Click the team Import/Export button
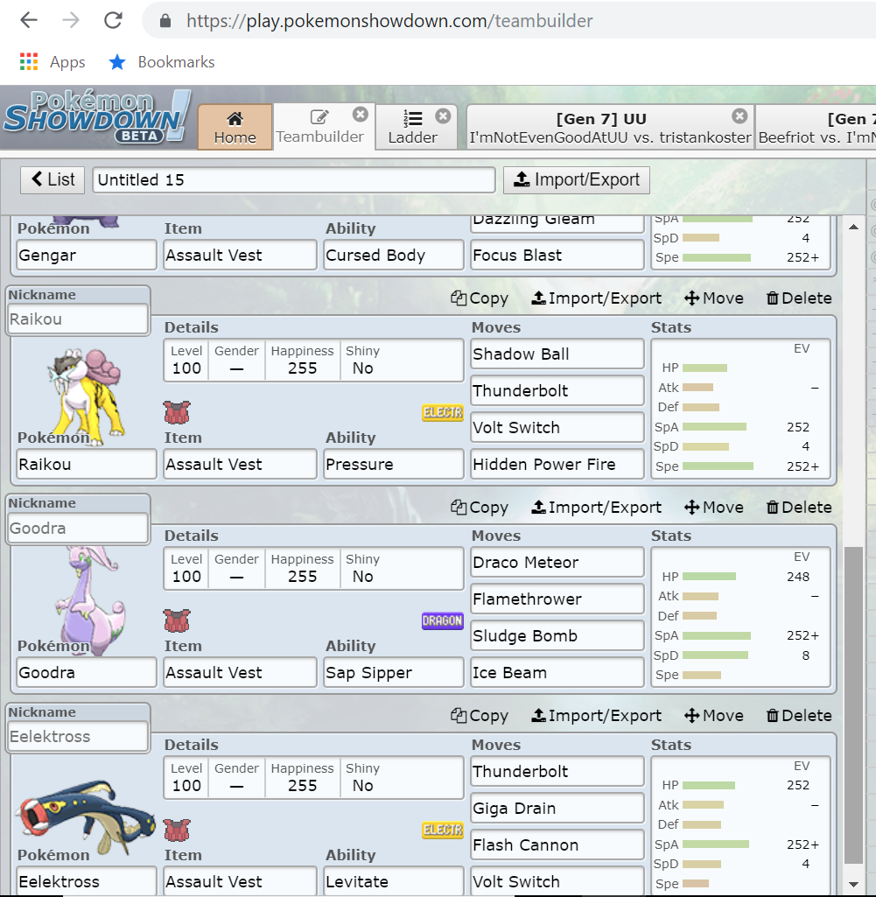 click(x=576, y=179)
